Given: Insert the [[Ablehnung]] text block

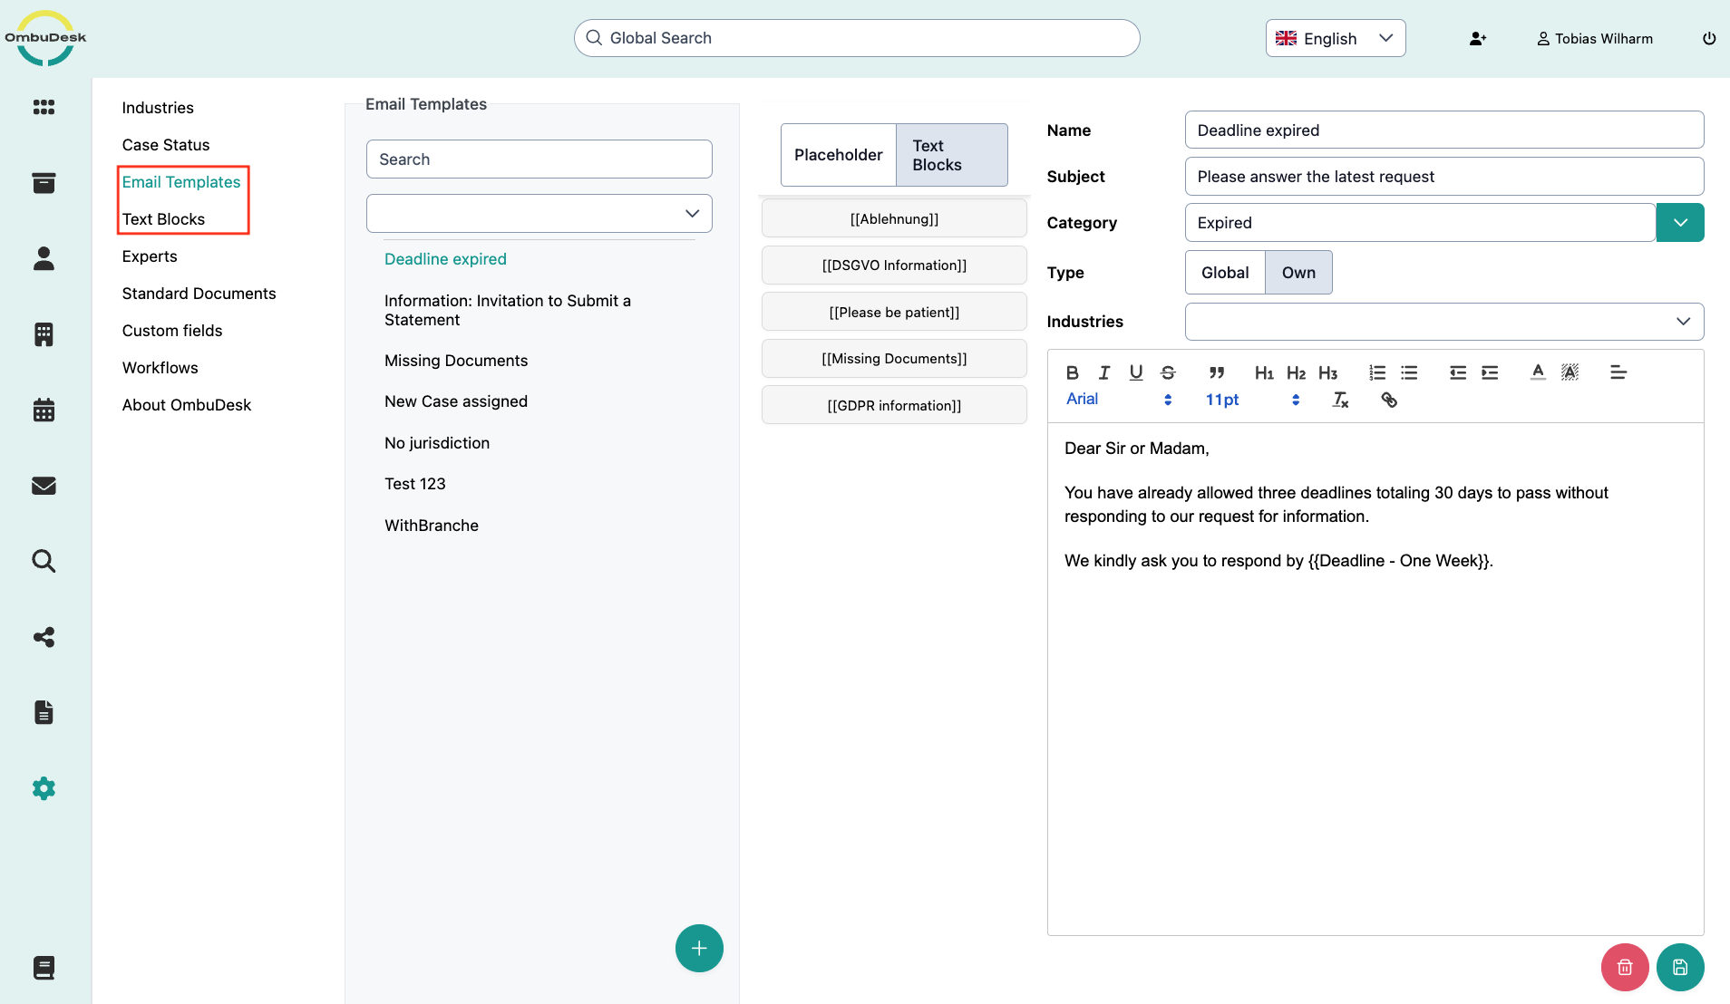Looking at the screenshot, I should (x=894, y=218).
